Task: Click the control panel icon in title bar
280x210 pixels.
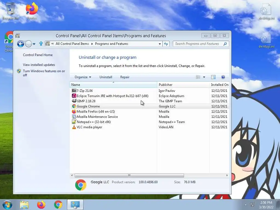Action: point(17,36)
